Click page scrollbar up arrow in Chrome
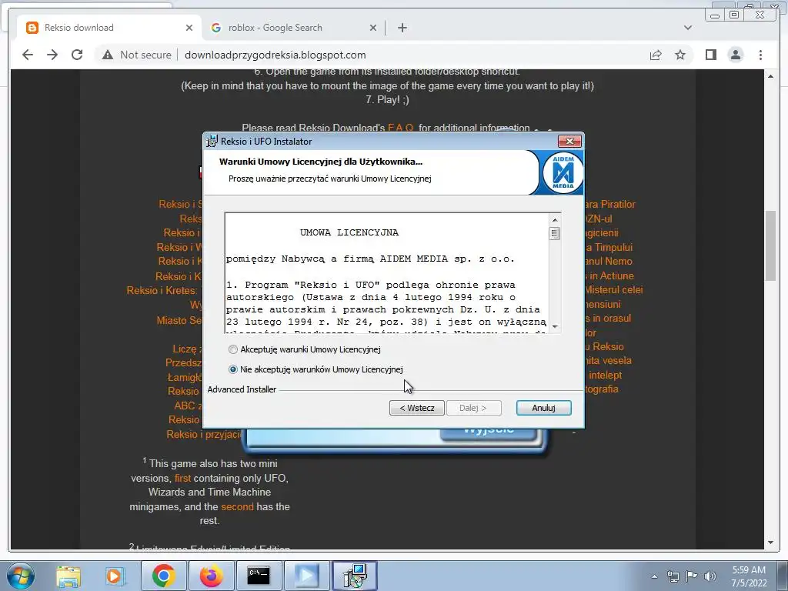 click(x=770, y=76)
